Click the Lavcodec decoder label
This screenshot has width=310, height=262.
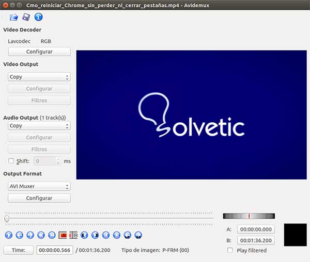(x=19, y=41)
